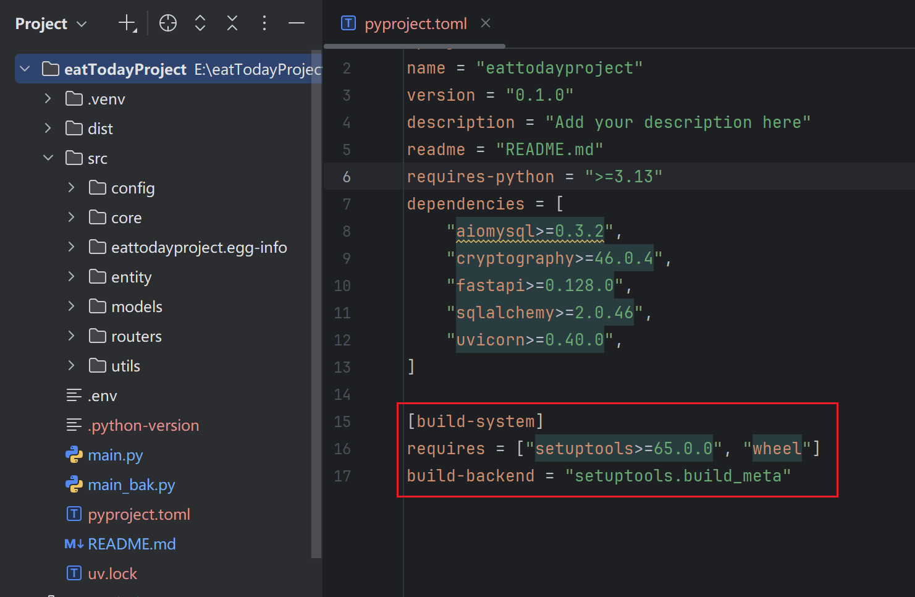Open Project panel options three-dot menu
The image size is (915, 597).
pos(264,23)
